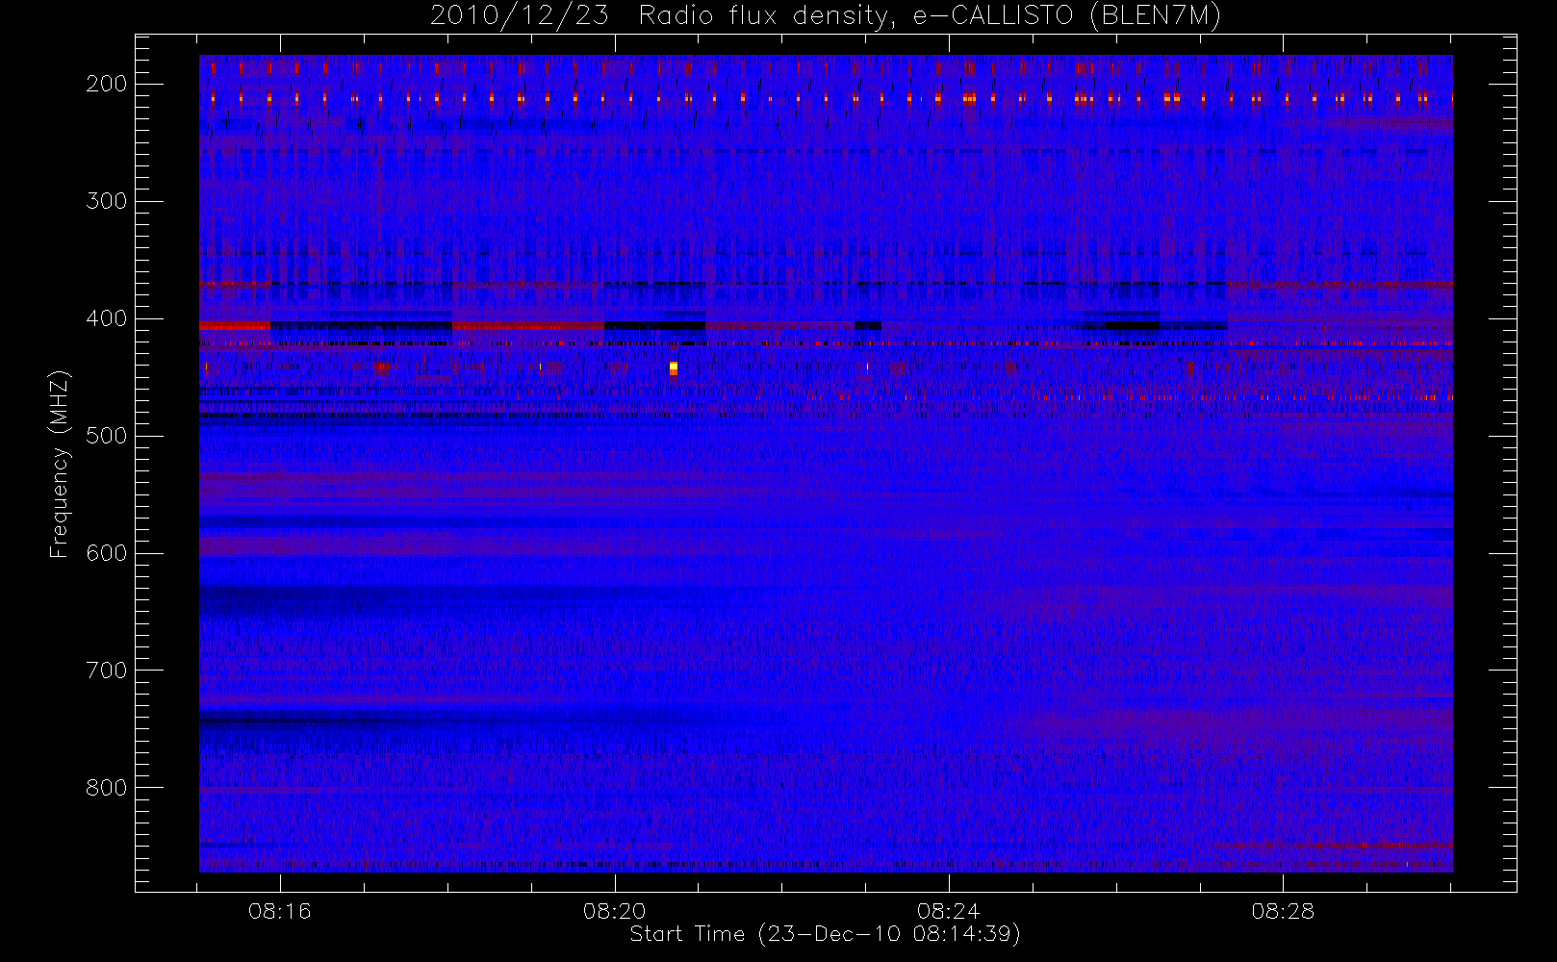This screenshot has height=962, width=1557.
Task: Click the '400' frequency tick label
Action: coord(107,318)
